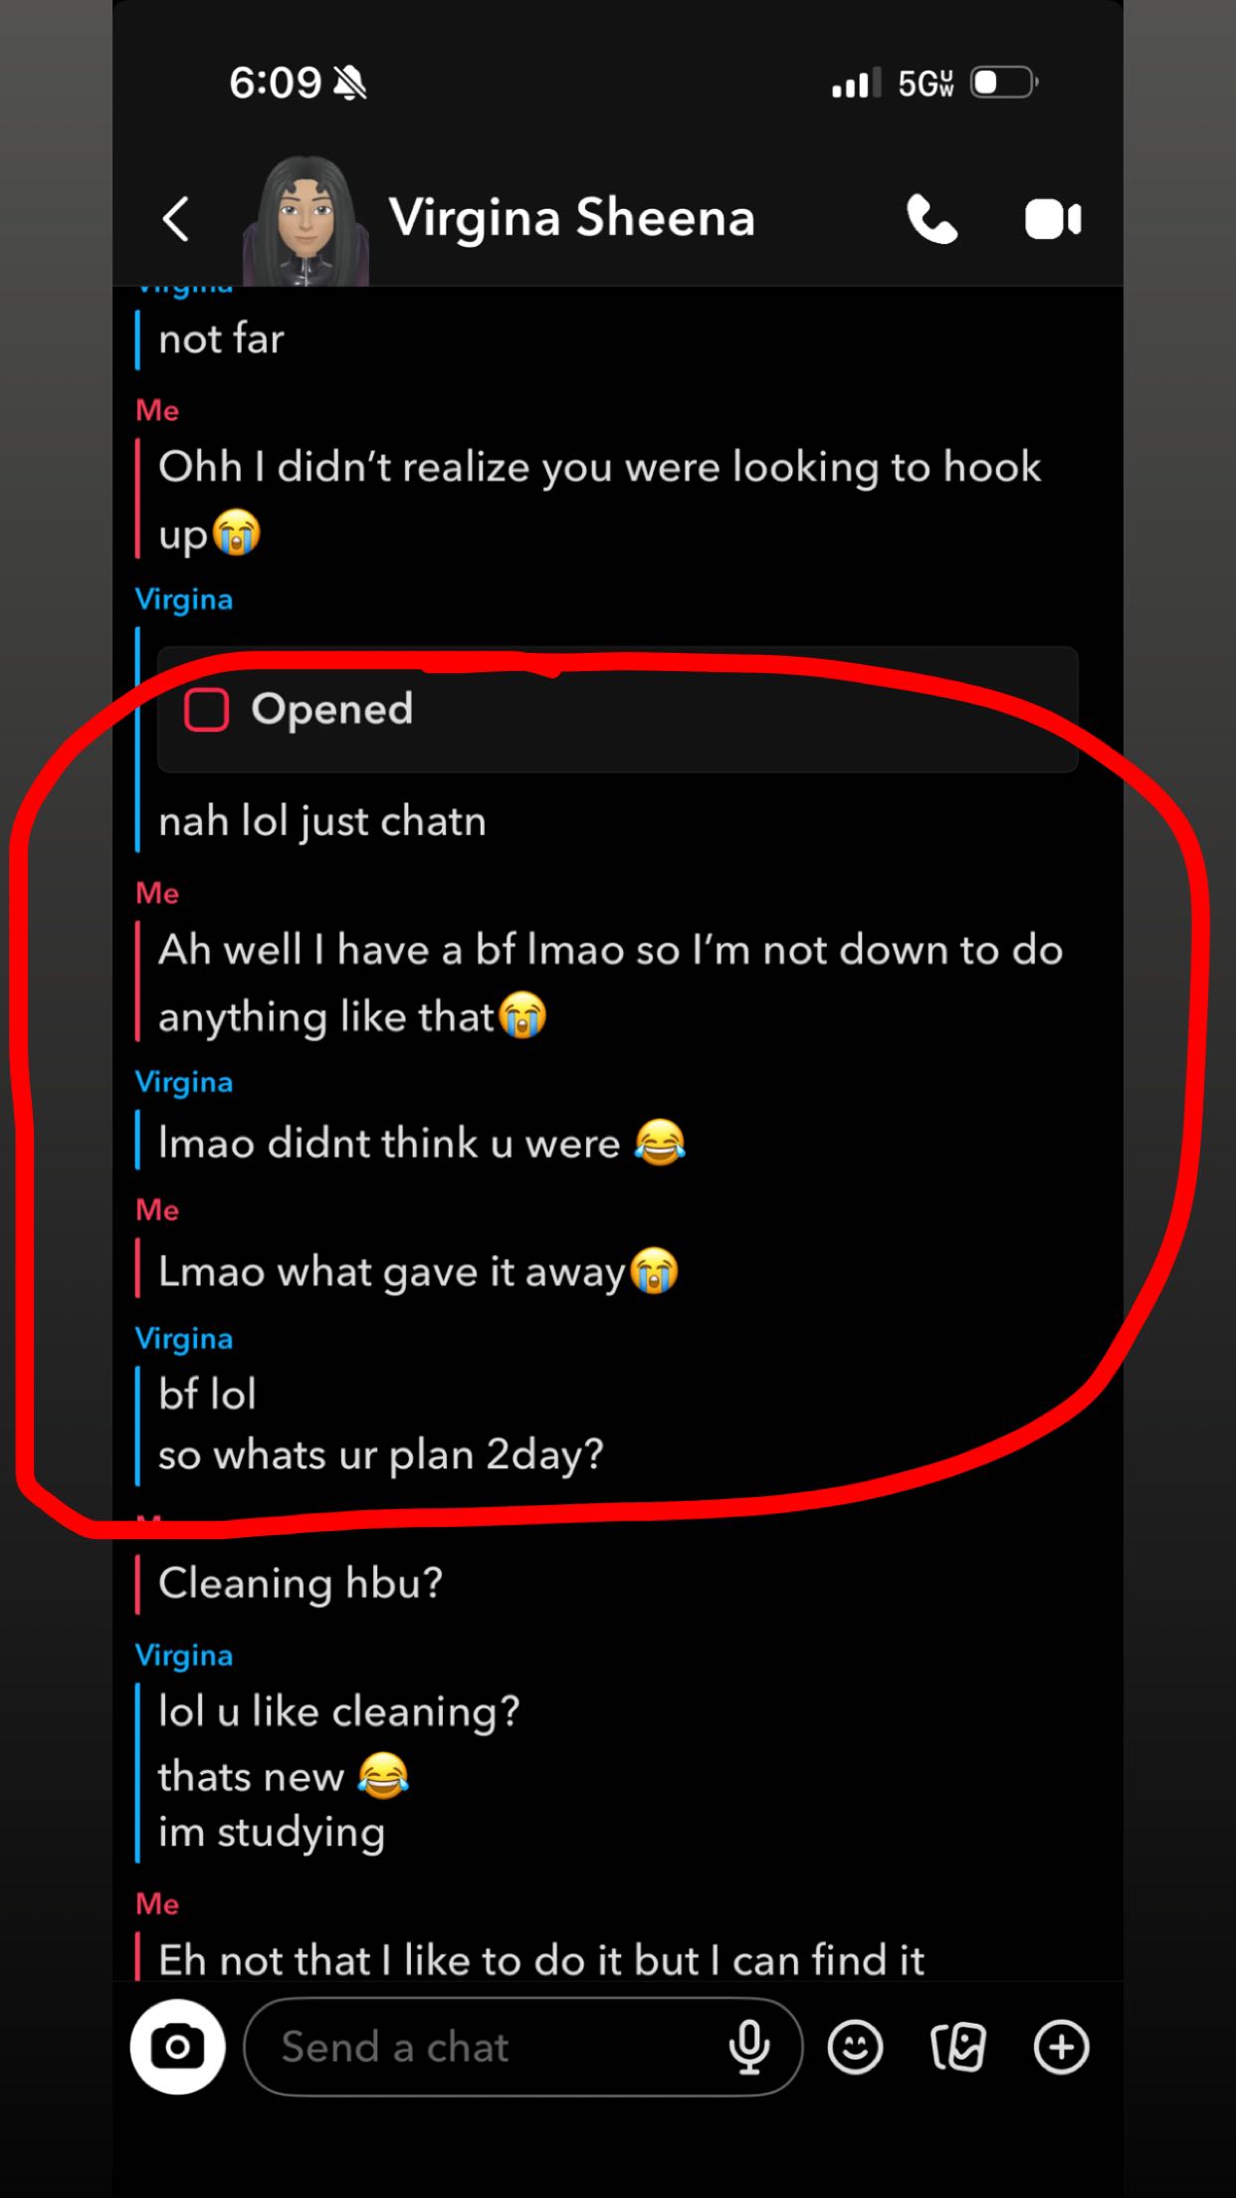Start a video call with Virgina Sheena
1236x2198 pixels.
coord(1053,219)
